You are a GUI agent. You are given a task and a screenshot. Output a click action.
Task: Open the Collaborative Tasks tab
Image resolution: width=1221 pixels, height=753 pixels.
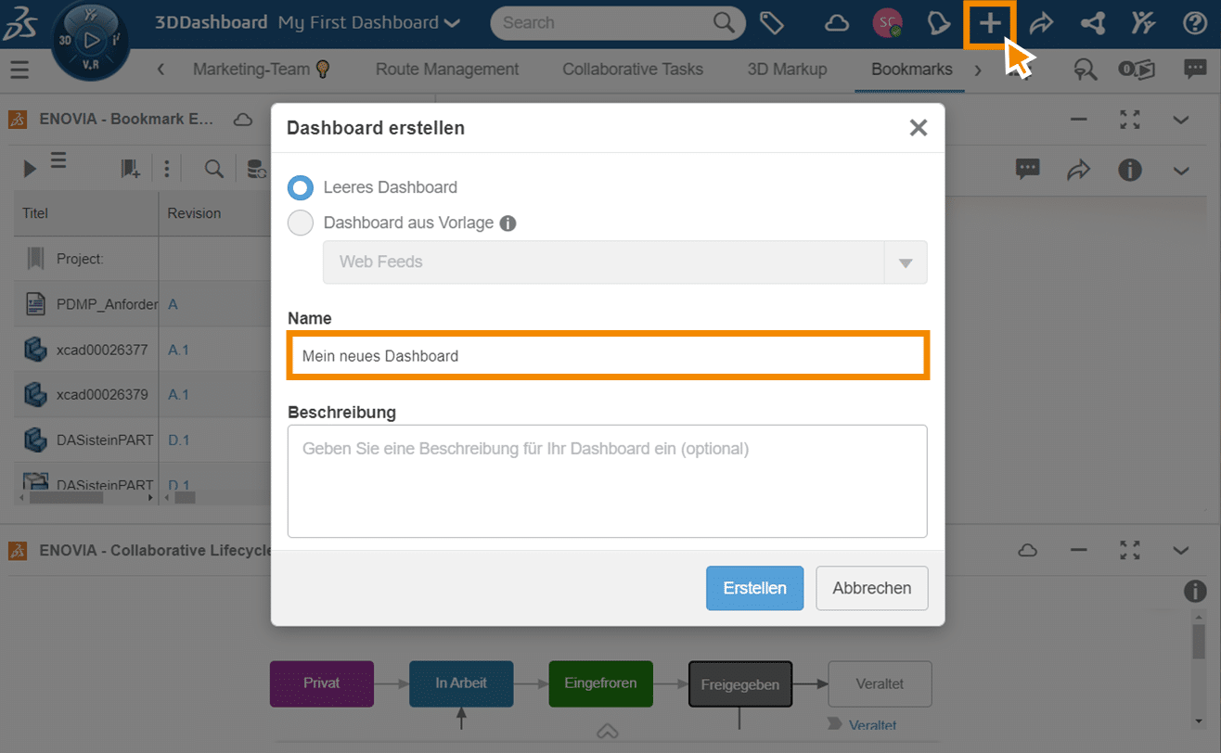(x=633, y=70)
